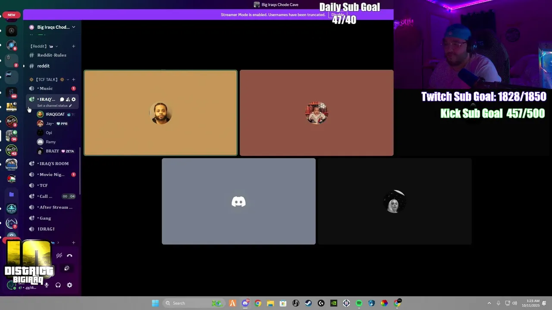Click the taskbar Search box
The height and width of the screenshot is (310, 552).
(194, 303)
